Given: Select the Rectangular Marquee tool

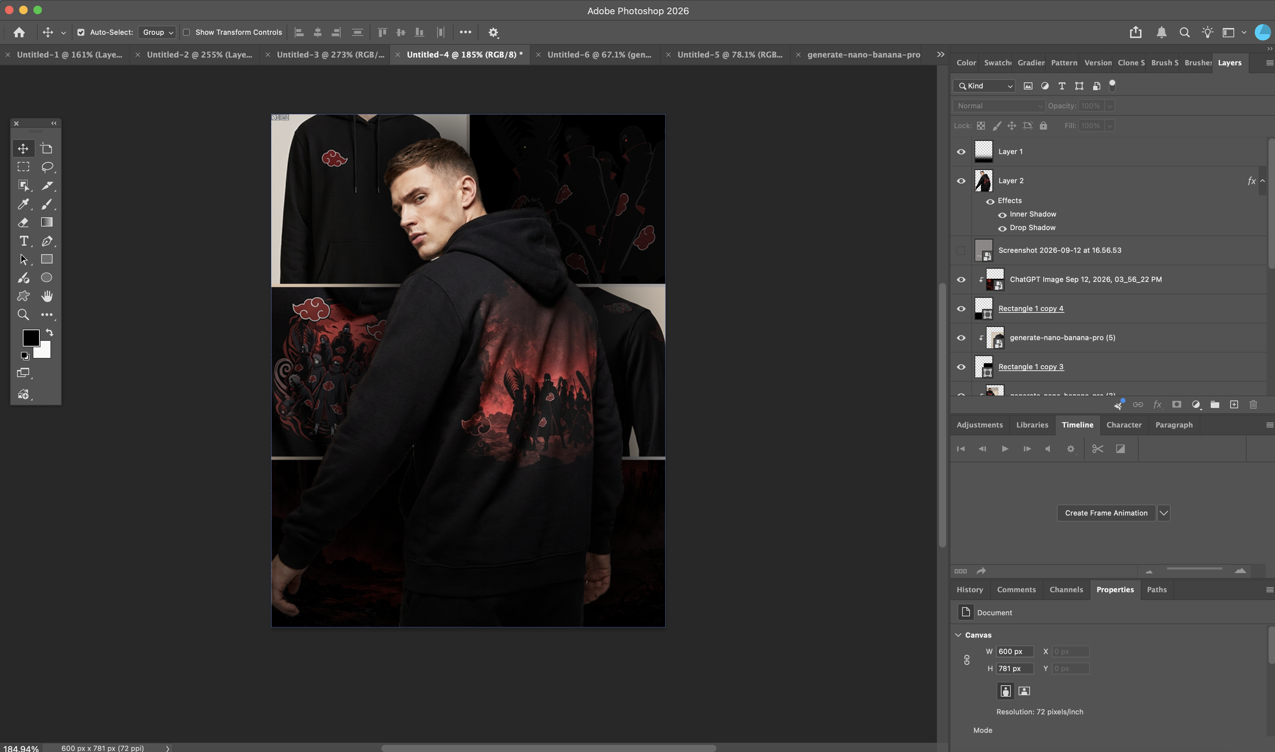Looking at the screenshot, I should point(23,167).
